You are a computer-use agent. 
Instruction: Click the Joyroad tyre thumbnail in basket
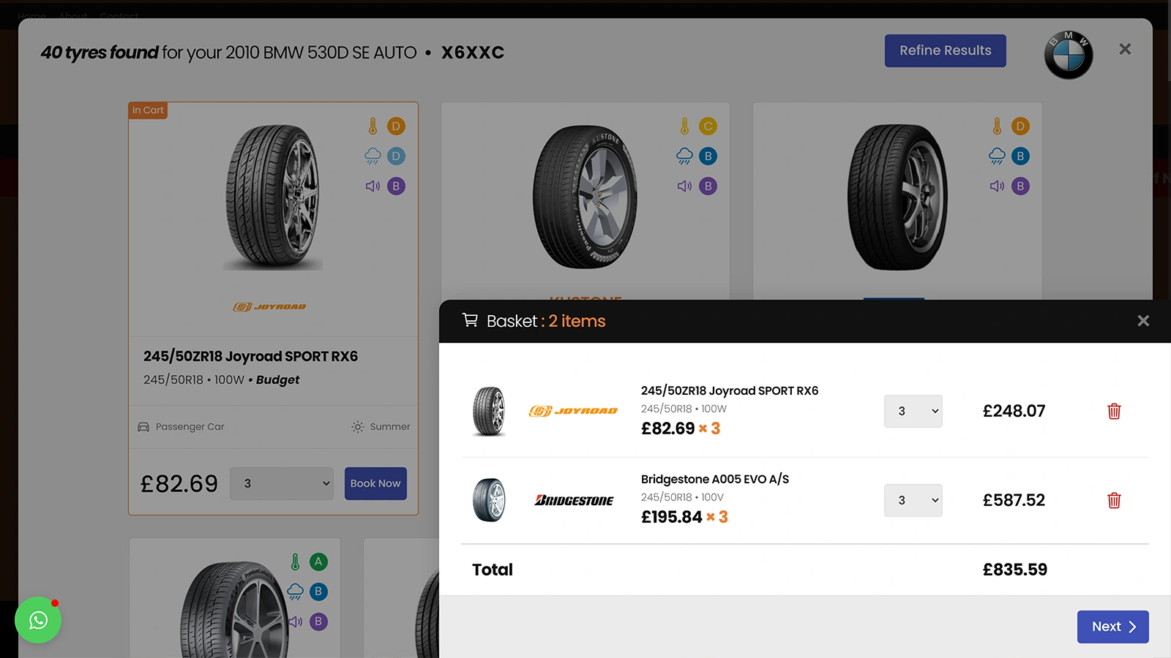click(489, 411)
